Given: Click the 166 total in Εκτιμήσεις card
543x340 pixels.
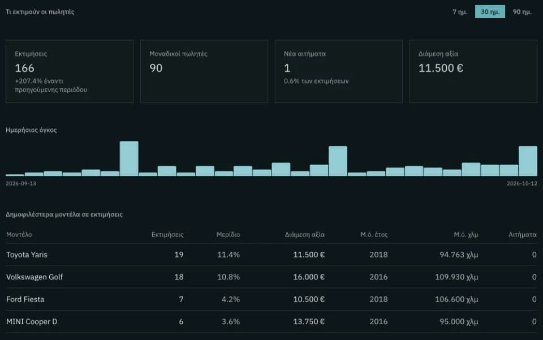Looking at the screenshot, I should (24, 68).
